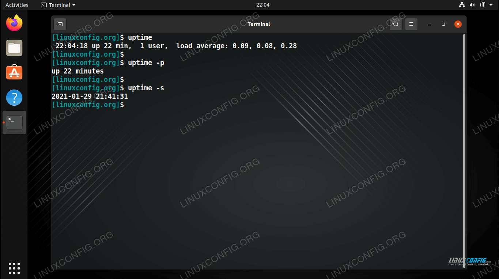
Task: Click the battery charging indicator
Action: [x=483, y=5]
